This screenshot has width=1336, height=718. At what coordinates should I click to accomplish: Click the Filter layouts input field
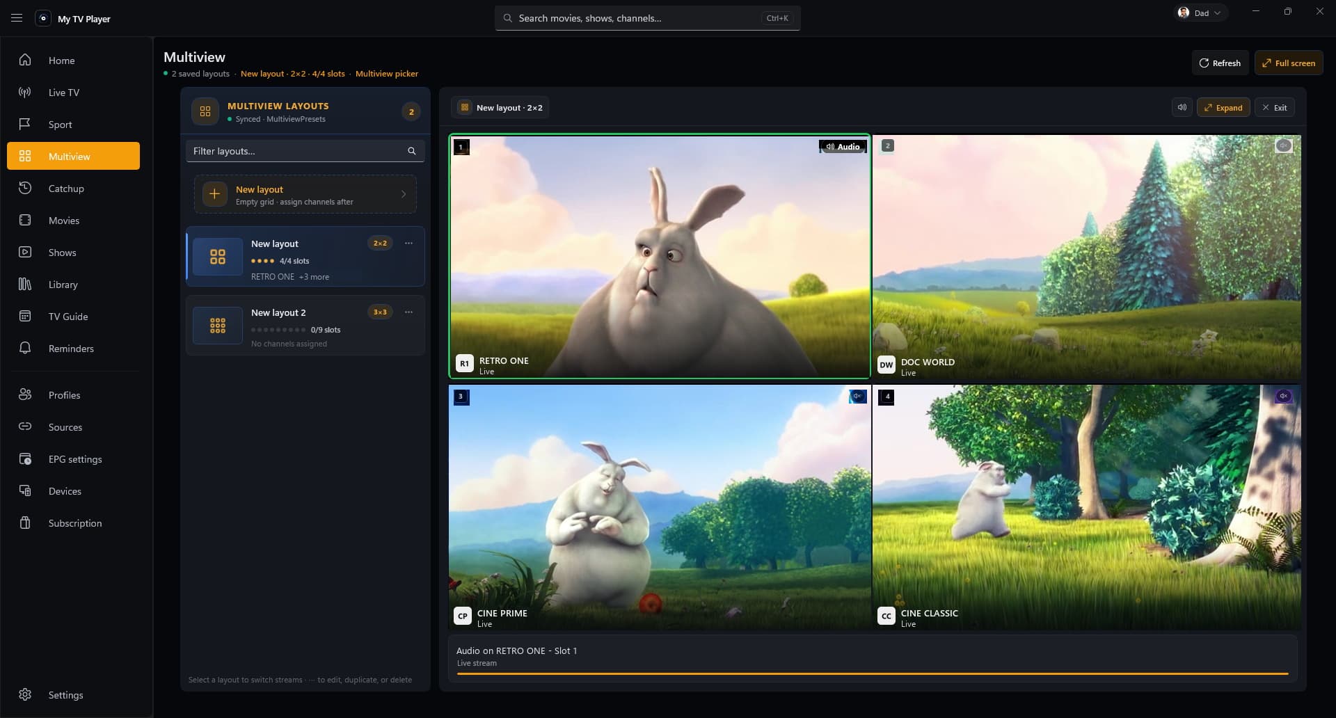[x=305, y=151]
